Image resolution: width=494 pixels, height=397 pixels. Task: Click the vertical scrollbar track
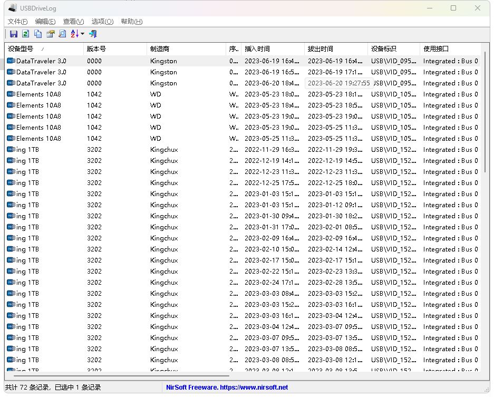tap(485, 264)
